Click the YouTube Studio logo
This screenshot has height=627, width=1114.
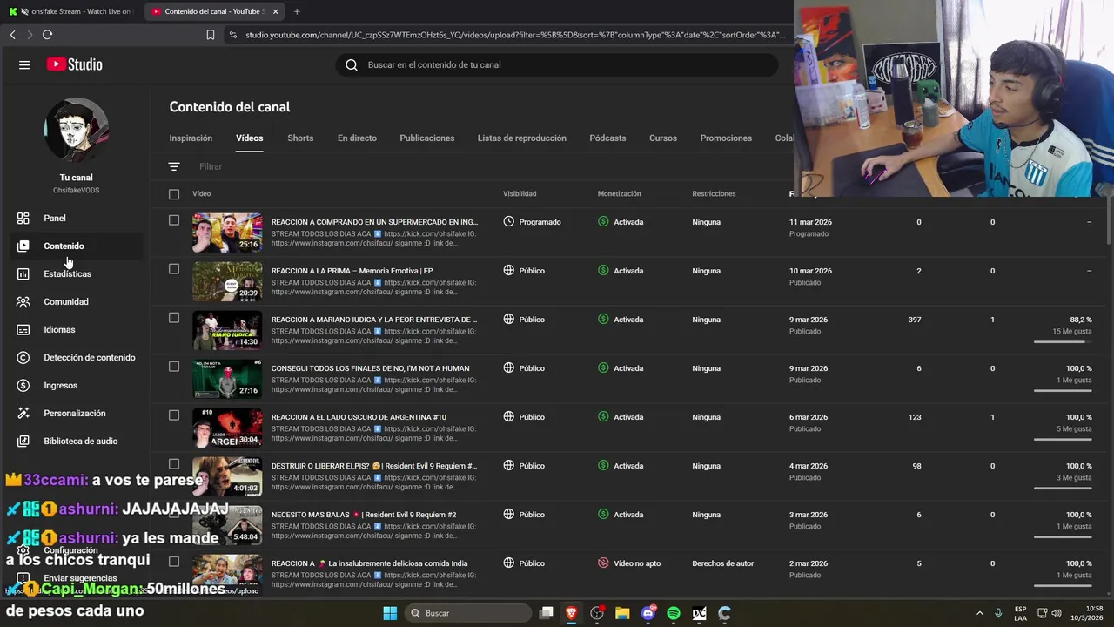coord(75,64)
